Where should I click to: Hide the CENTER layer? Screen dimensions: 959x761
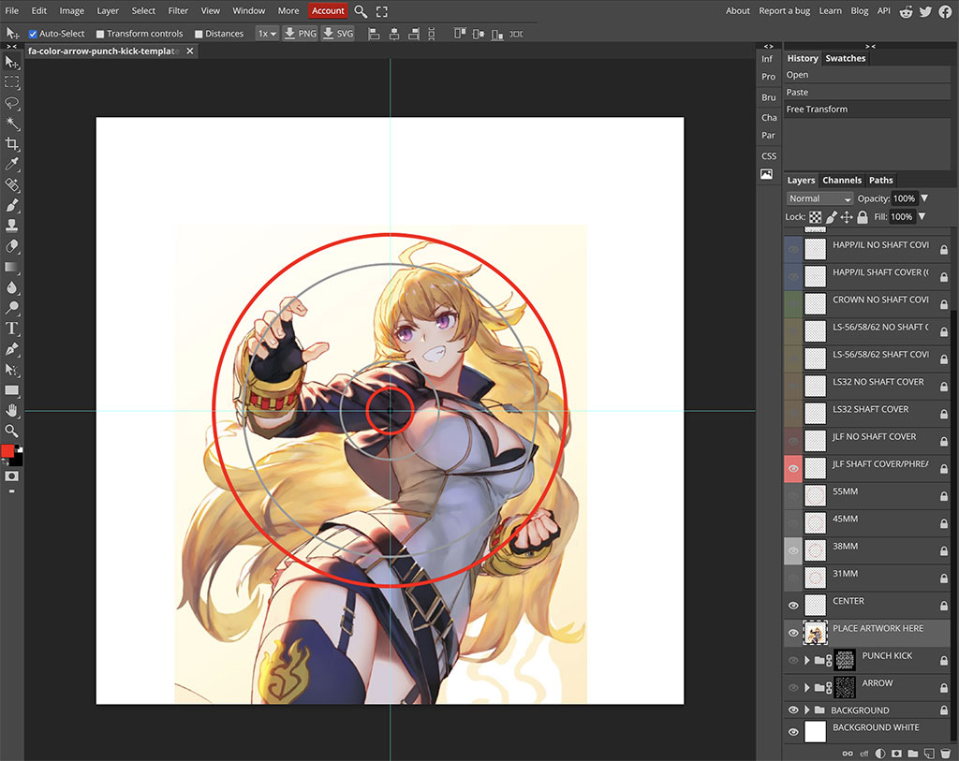click(x=793, y=605)
